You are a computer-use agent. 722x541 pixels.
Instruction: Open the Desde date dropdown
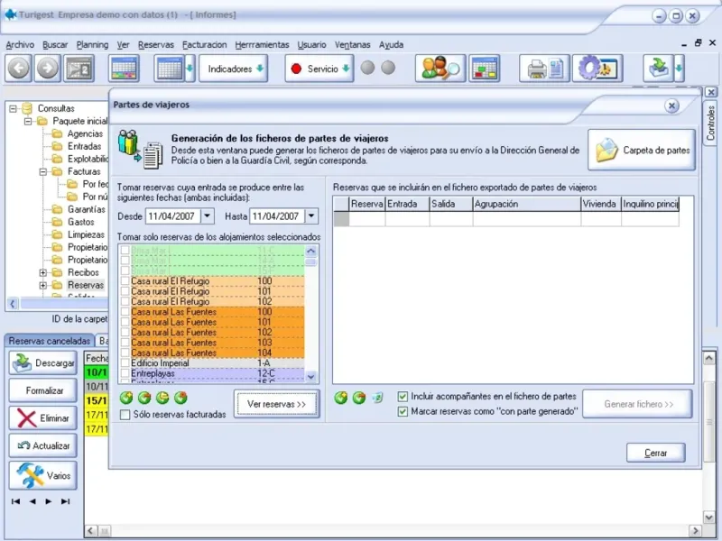pyautogui.click(x=208, y=215)
